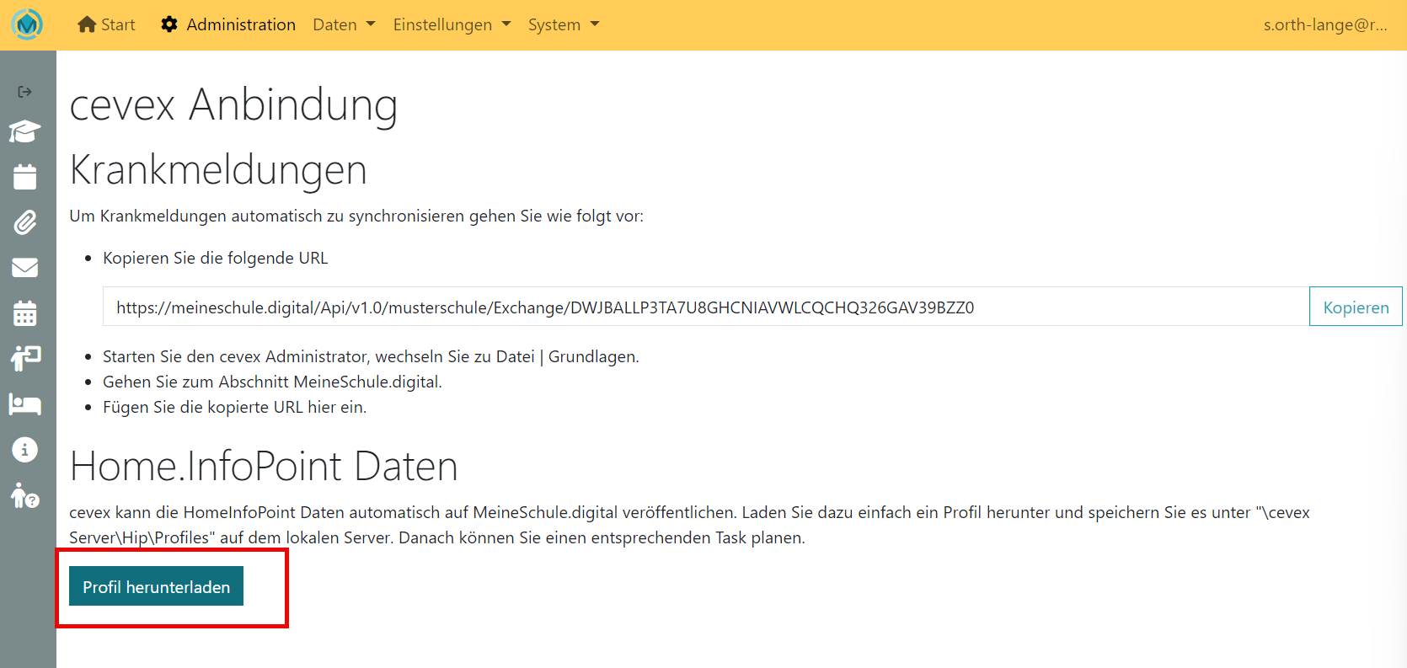Open the calendar sidebar icon
The image size is (1407, 668).
click(24, 177)
